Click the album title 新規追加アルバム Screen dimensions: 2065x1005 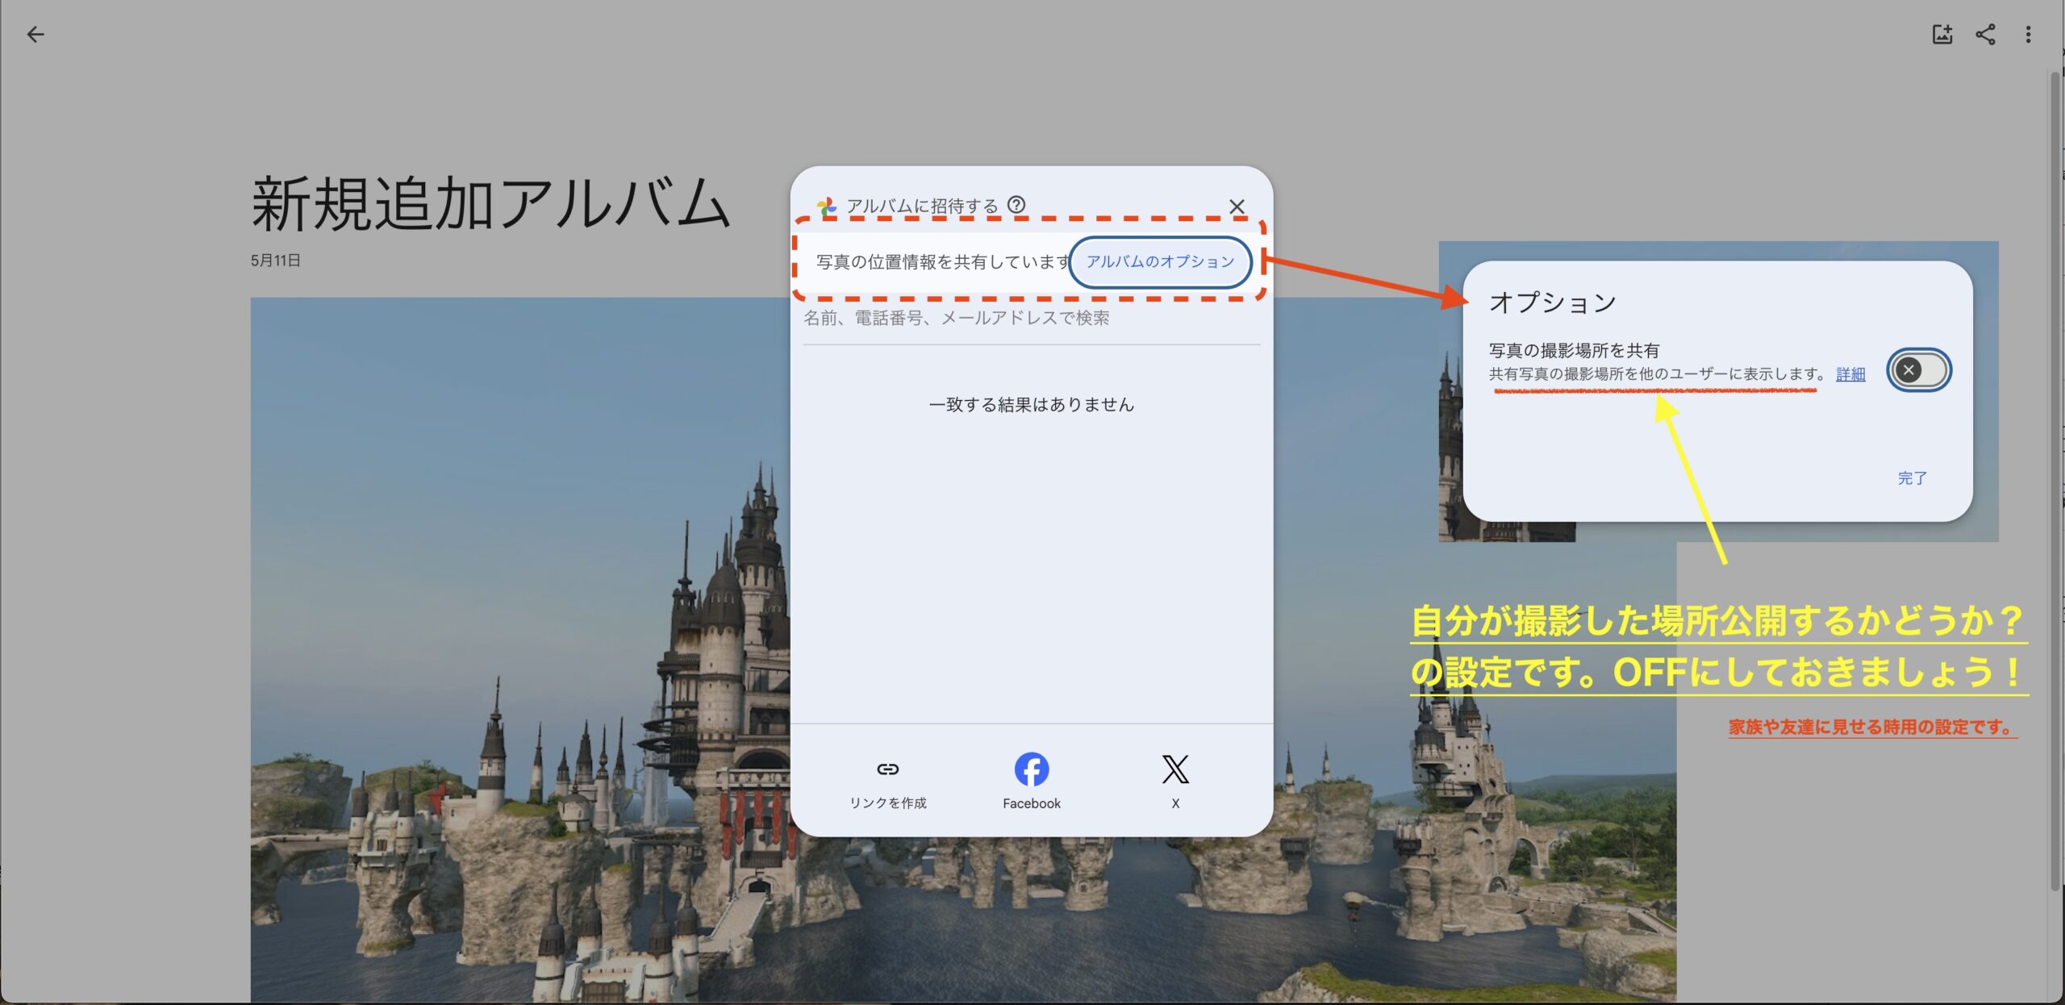pyautogui.click(x=490, y=203)
